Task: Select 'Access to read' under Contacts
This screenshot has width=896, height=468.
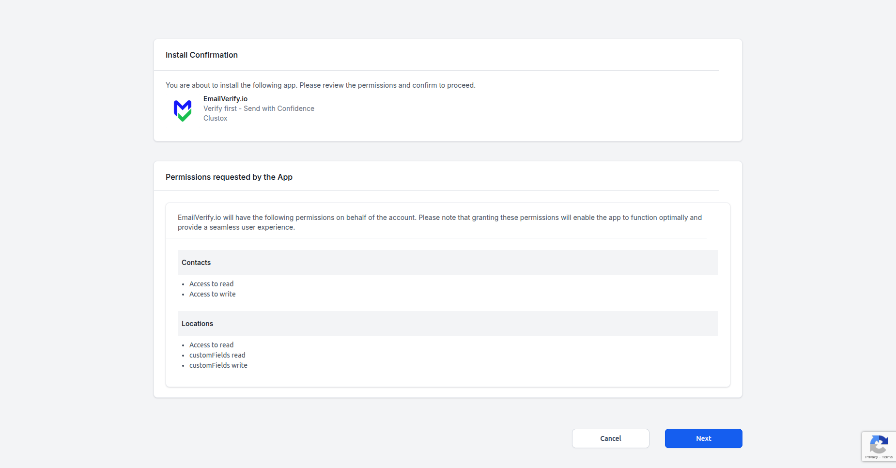Action: pyautogui.click(x=211, y=284)
